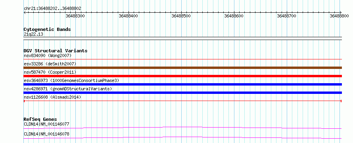
Task: Click the red nsv1126608 line with end caps
Action: [183, 101]
